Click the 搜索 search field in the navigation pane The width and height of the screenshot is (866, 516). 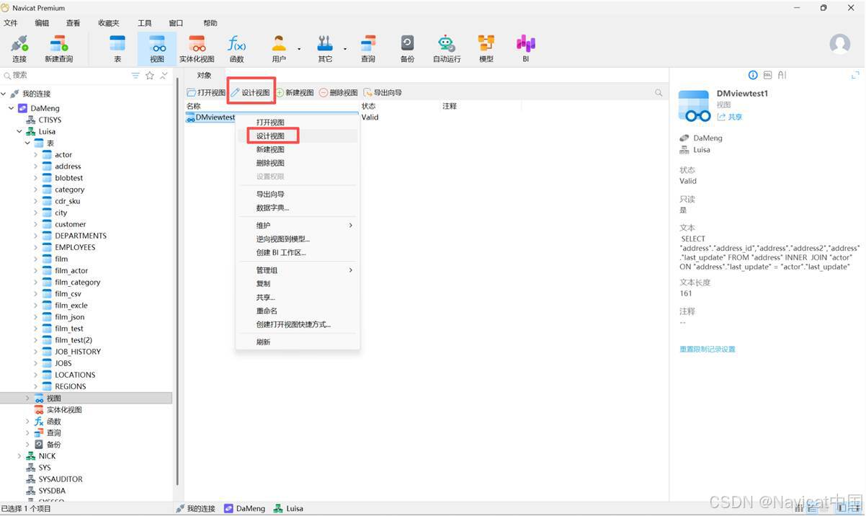(x=65, y=76)
